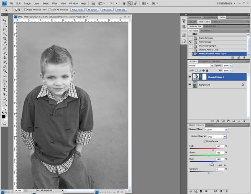The height and width of the screenshot is (194, 251).
Task: Select the Clone Stamp tool
Action: [4, 57]
